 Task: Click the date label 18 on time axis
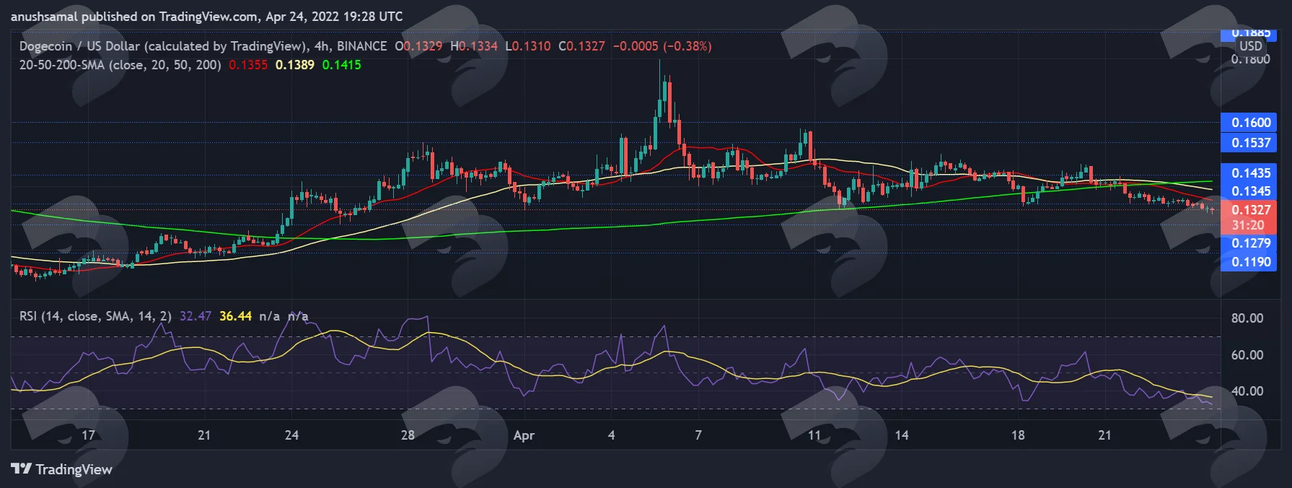point(1018,435)
